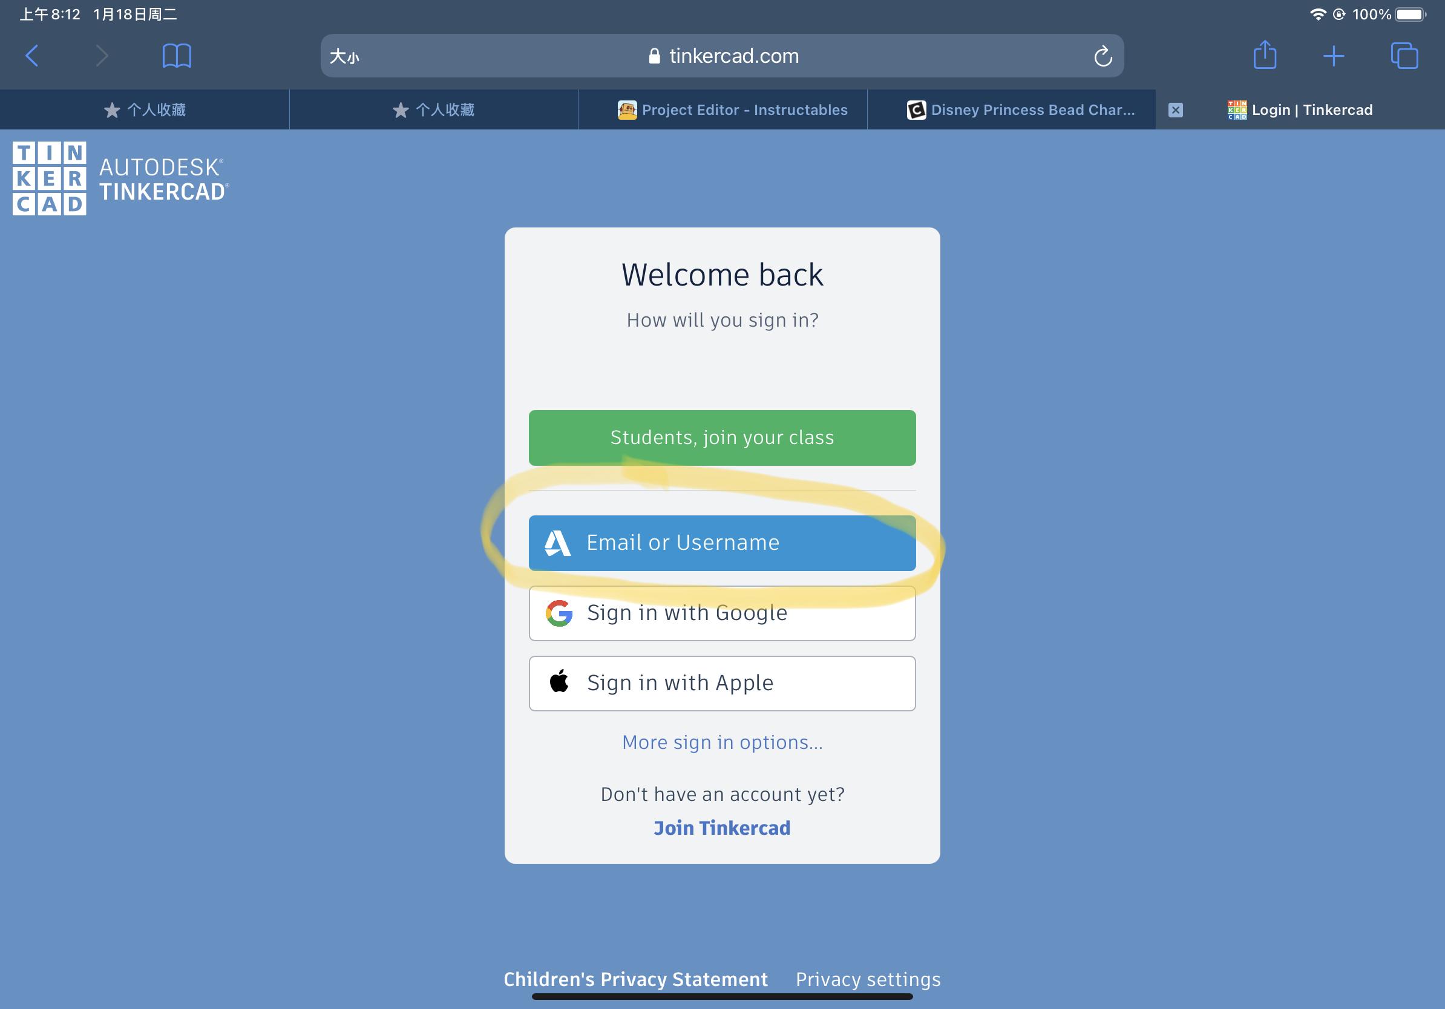The width and height of the screenshot is (1445, 1009).
Task: Open Children's Privacy Statement link
Action: pos(635,979)
